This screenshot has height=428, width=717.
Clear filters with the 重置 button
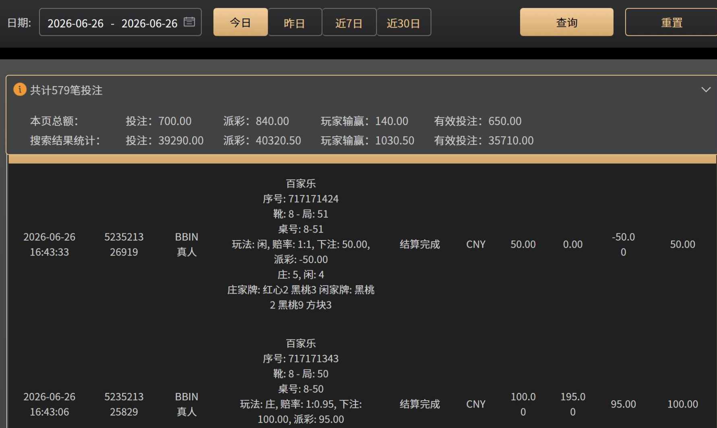pos(671,22)
